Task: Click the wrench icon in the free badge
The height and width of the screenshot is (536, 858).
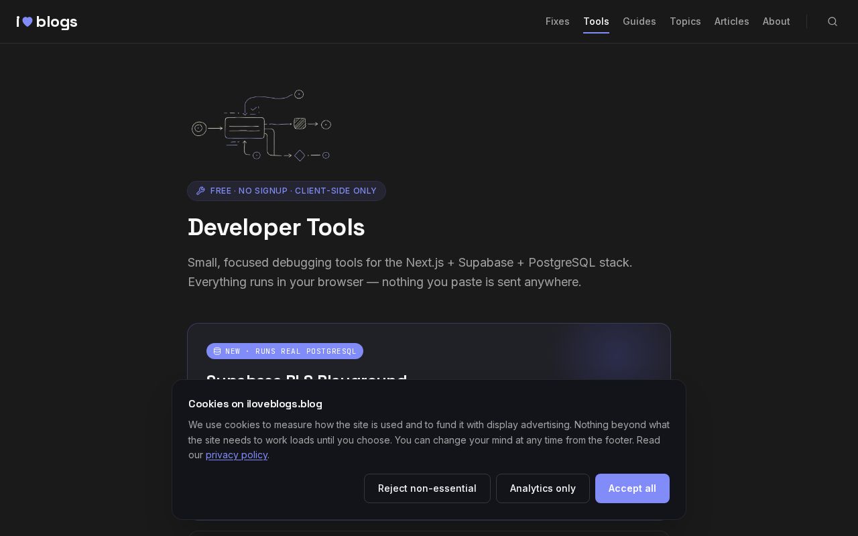Action: pyautogui.click(x=200, y=191)
